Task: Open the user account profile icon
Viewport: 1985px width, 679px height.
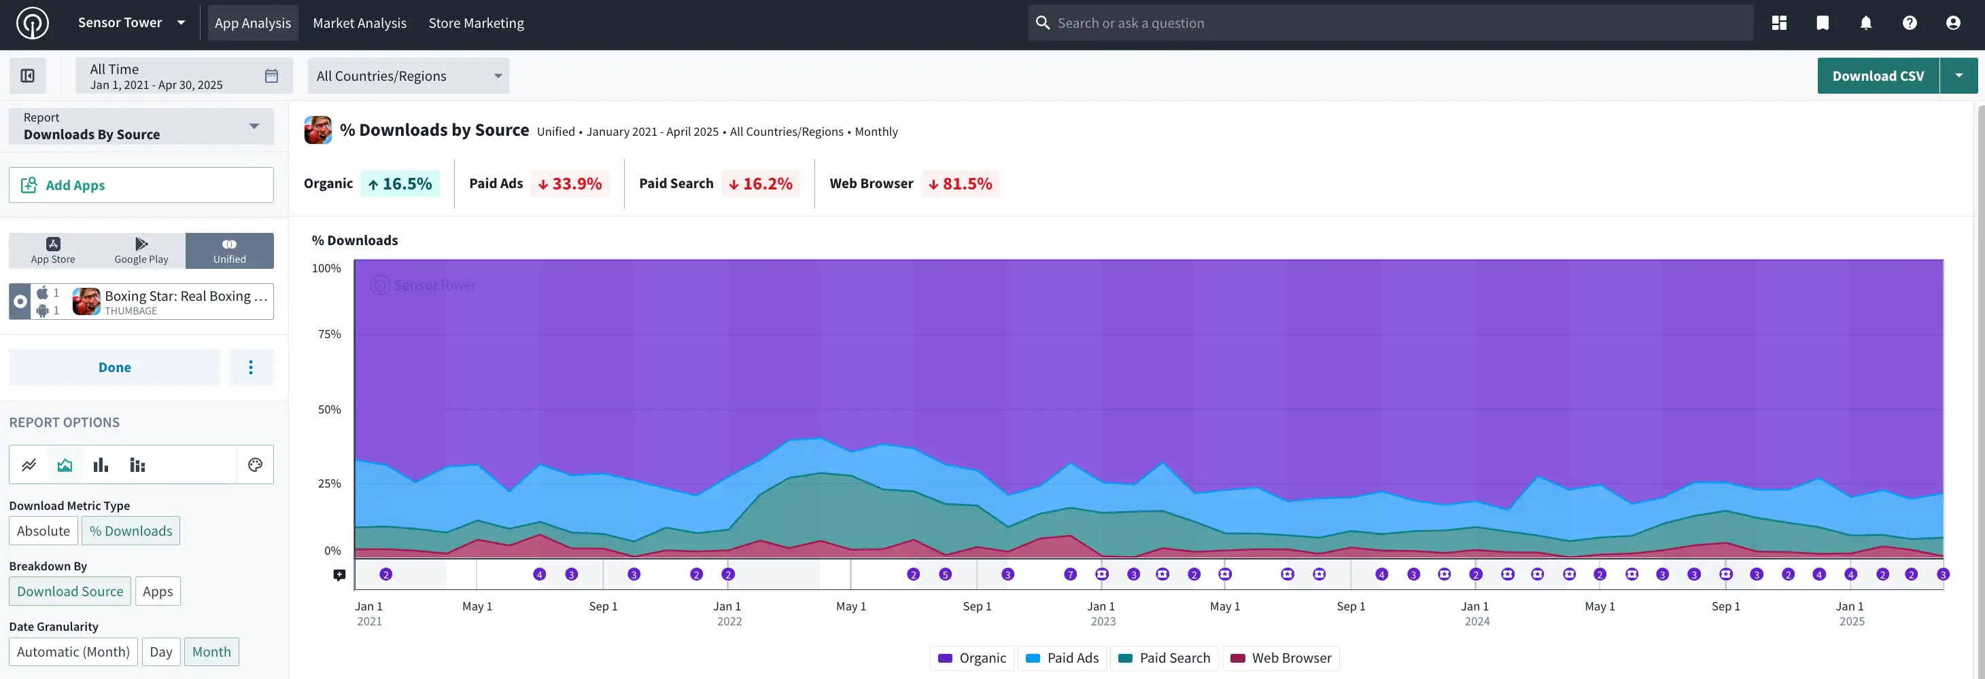Action: coord(1952,23)
